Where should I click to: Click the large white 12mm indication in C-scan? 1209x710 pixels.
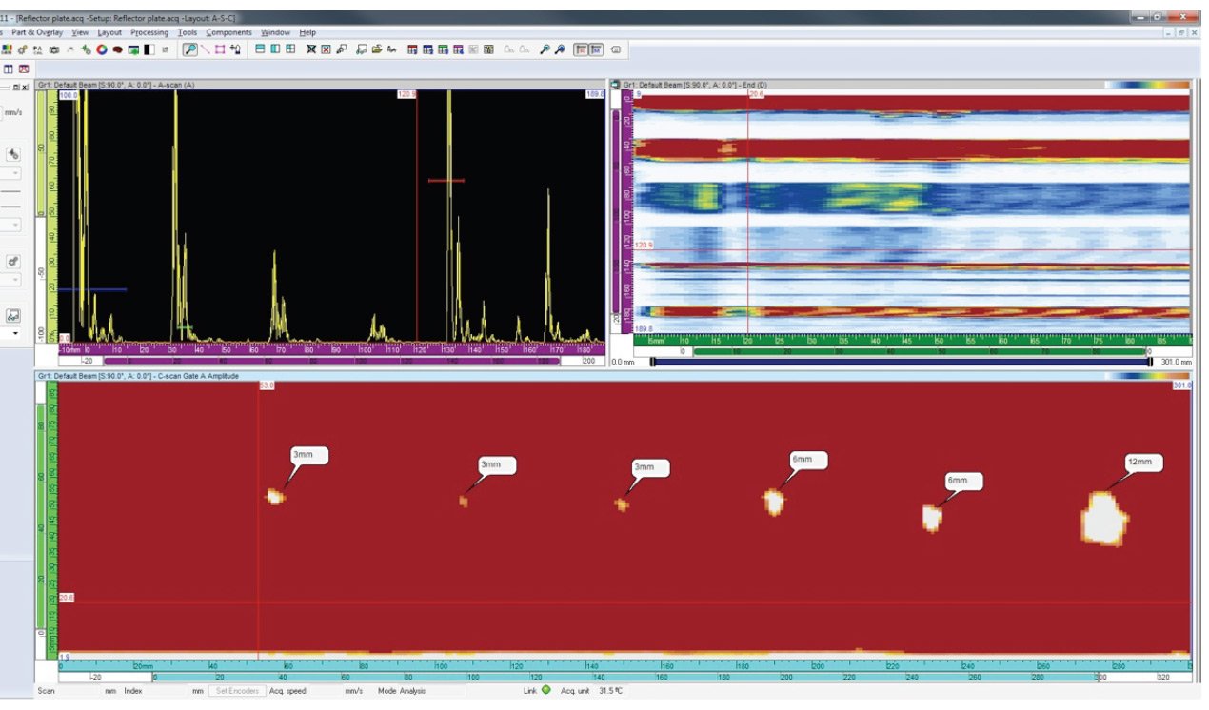click(1104, 519)
